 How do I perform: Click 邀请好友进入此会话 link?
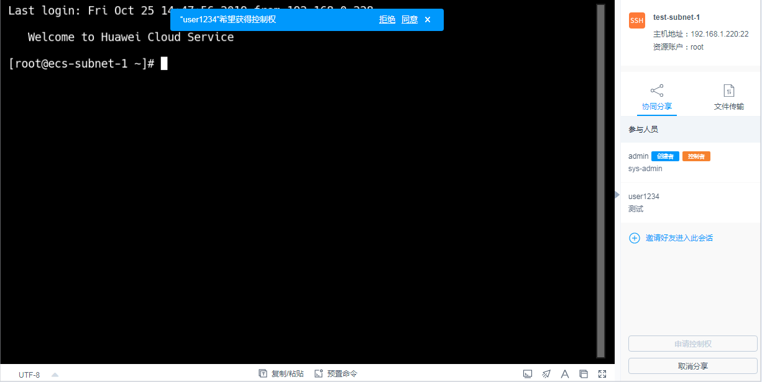679,238
